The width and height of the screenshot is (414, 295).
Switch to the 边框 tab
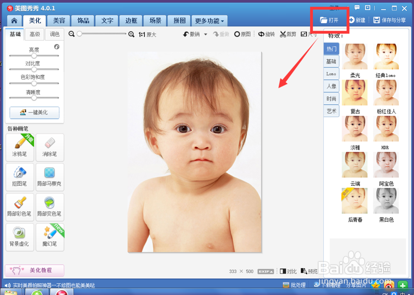[x=131, y=21]
